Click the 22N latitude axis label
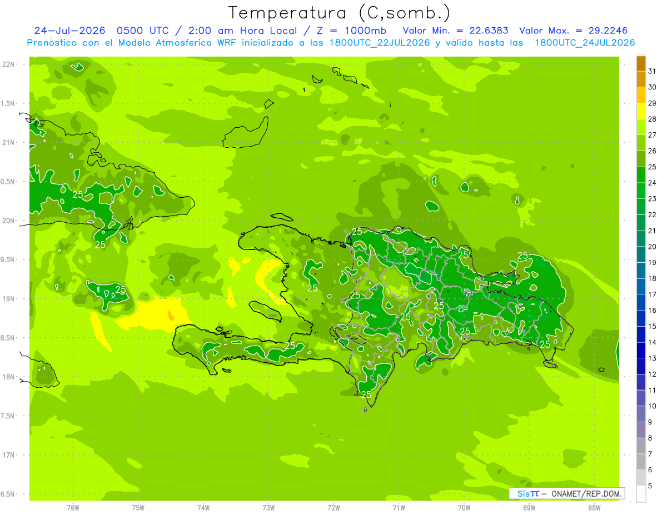Image resolution: width=667 pixels, height=515 pixels. click(x=8, y=64)
